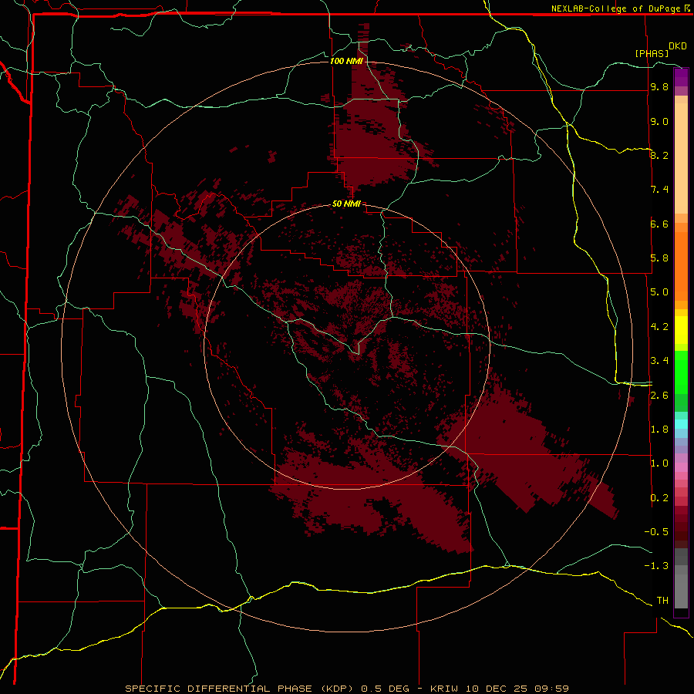Image resolution: width=694 pixels, height=694 pixels.
Task: Click the 7.4 scale value
Action: (x=659, y=190)
